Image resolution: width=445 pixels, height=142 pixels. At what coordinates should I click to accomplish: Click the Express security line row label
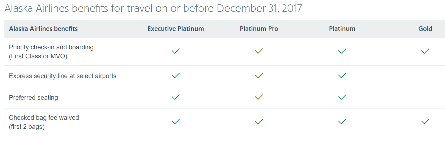point(63,76)
